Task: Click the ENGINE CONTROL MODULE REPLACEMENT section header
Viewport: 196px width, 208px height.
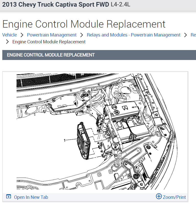Action: (x=99, y=55)
